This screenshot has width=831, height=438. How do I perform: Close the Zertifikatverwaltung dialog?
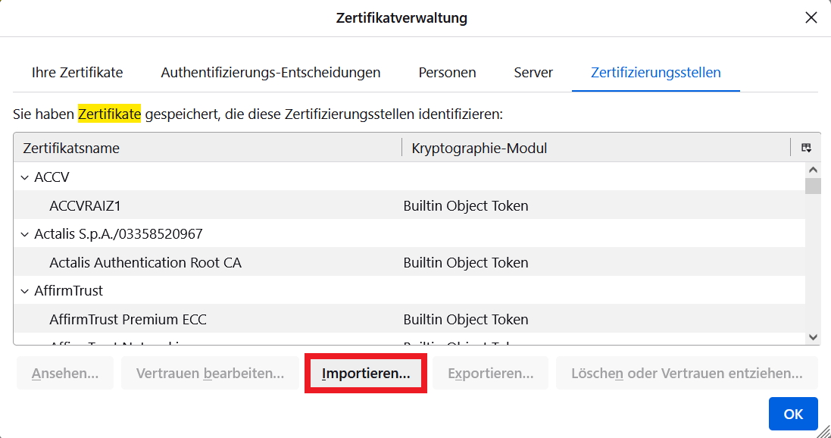811,17
